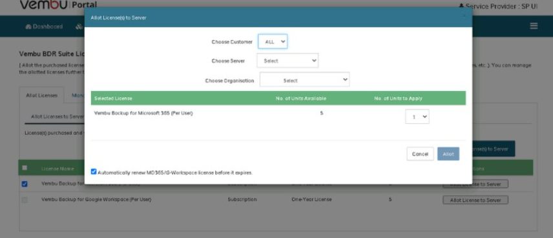The image size is (553, 238).
Task: Select the Allot Licenses to Server sub-tab
Action: pos(57,117)
